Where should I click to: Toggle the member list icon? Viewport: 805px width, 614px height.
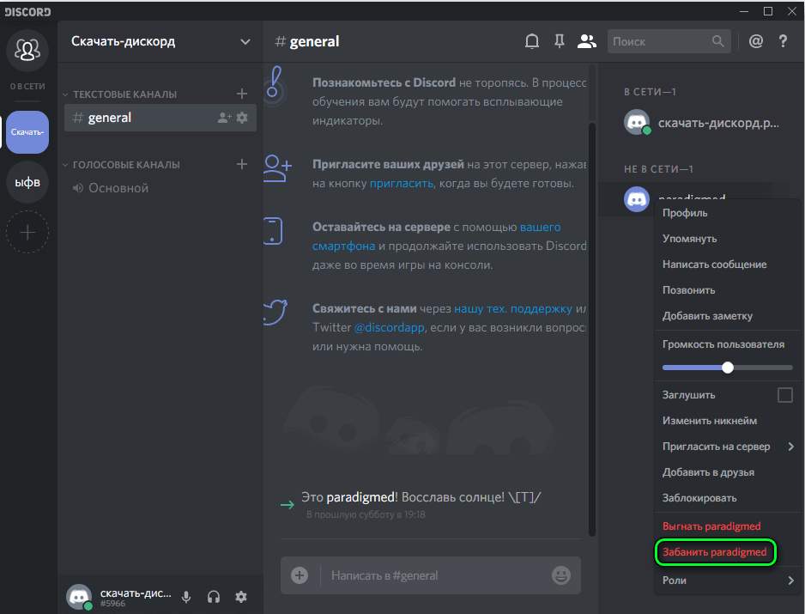point(587,41)
